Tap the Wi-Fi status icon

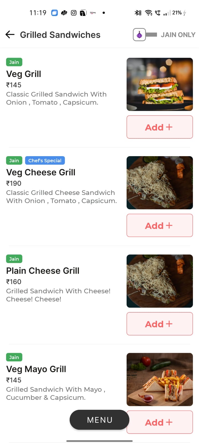(x=149, y=13)
